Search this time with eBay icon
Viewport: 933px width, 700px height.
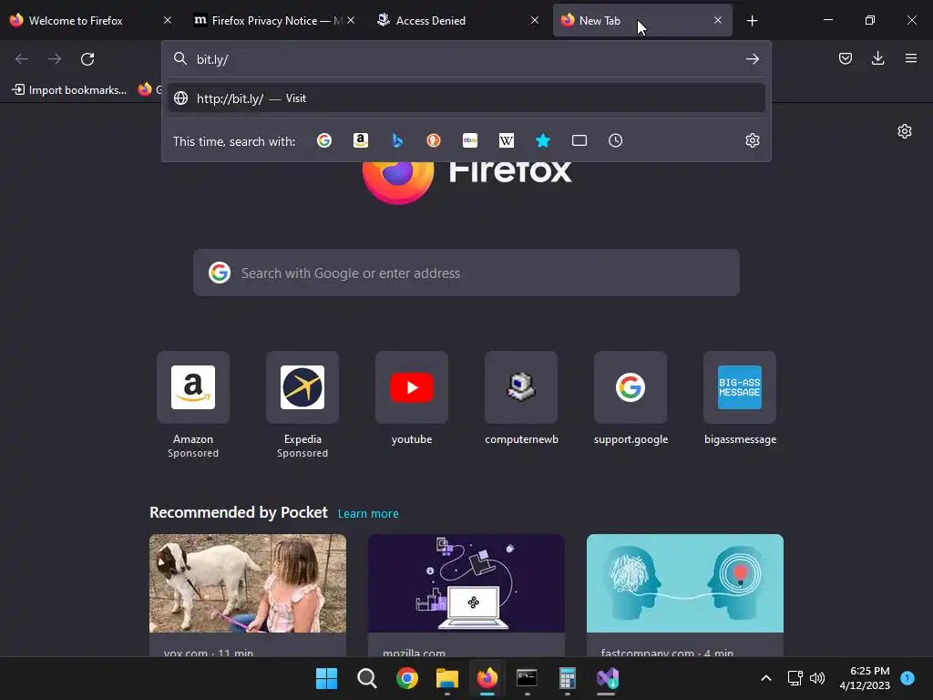[x=470, y=140]
